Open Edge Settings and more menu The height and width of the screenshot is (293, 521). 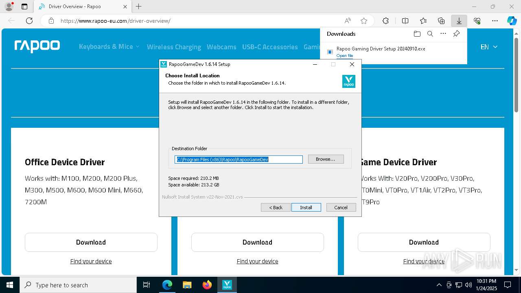point(495,21)
